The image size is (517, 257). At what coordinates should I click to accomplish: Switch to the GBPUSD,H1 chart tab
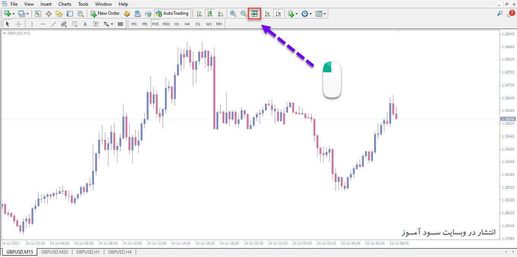point(88,251)
